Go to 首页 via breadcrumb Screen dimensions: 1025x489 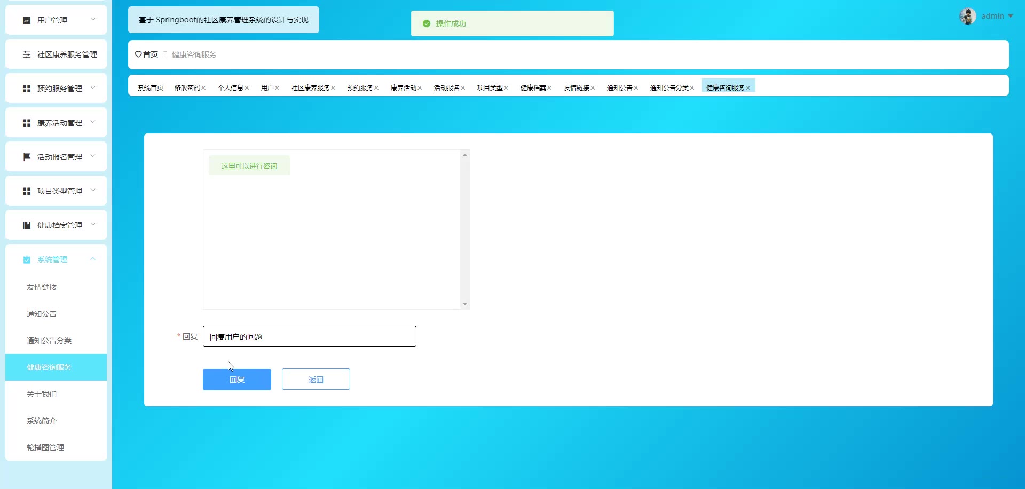point(151,54)
